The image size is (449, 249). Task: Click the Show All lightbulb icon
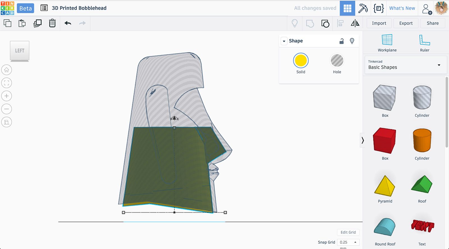295,23
